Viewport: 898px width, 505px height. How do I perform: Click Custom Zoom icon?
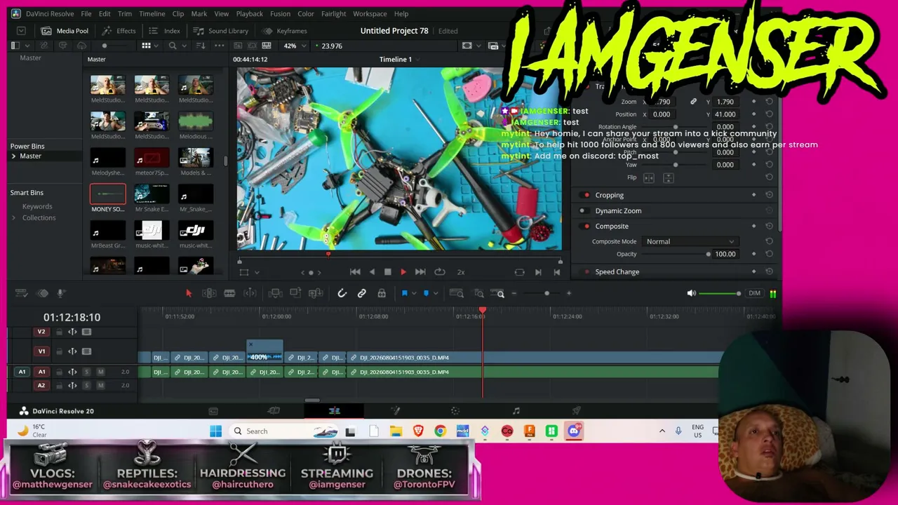click(499, 293)
